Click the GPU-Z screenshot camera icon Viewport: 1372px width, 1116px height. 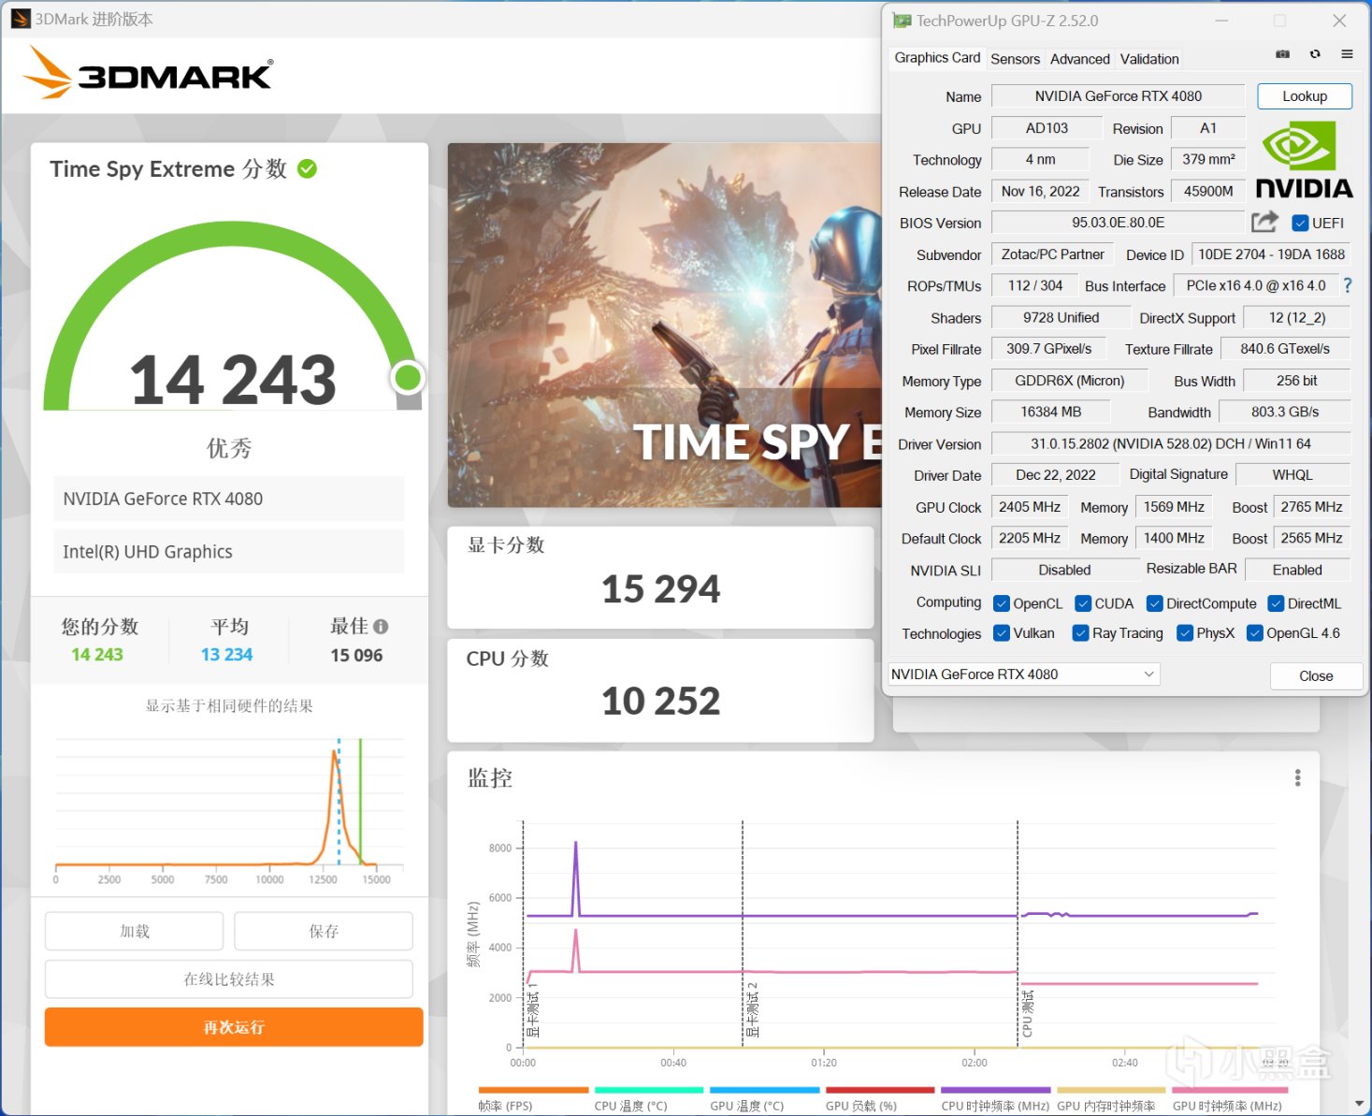pos(1282,54)
